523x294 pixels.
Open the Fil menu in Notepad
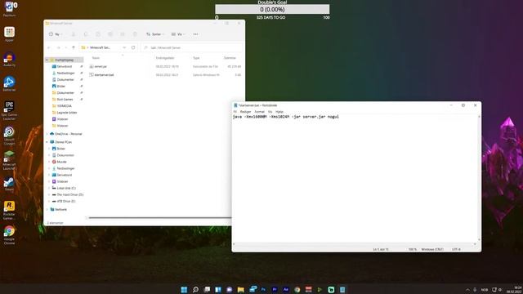pos(235,112)
